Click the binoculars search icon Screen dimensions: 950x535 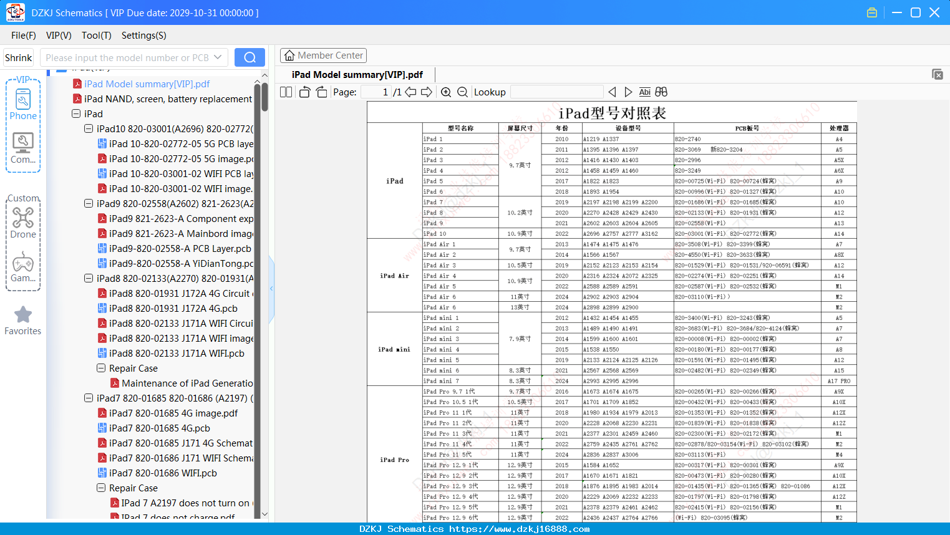pos(661,92)
